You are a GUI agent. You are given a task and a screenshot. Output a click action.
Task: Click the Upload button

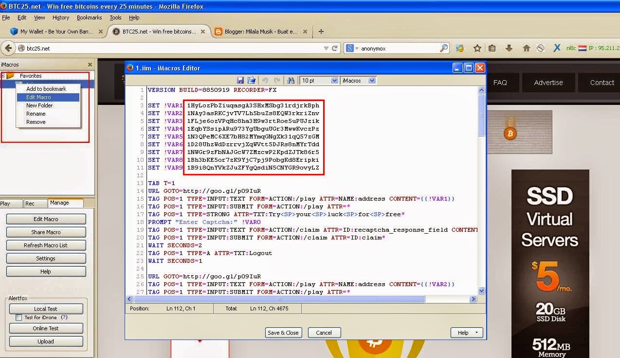(46, 341)
